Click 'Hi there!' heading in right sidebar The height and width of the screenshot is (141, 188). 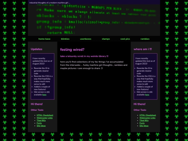click(x=140, y=104)
